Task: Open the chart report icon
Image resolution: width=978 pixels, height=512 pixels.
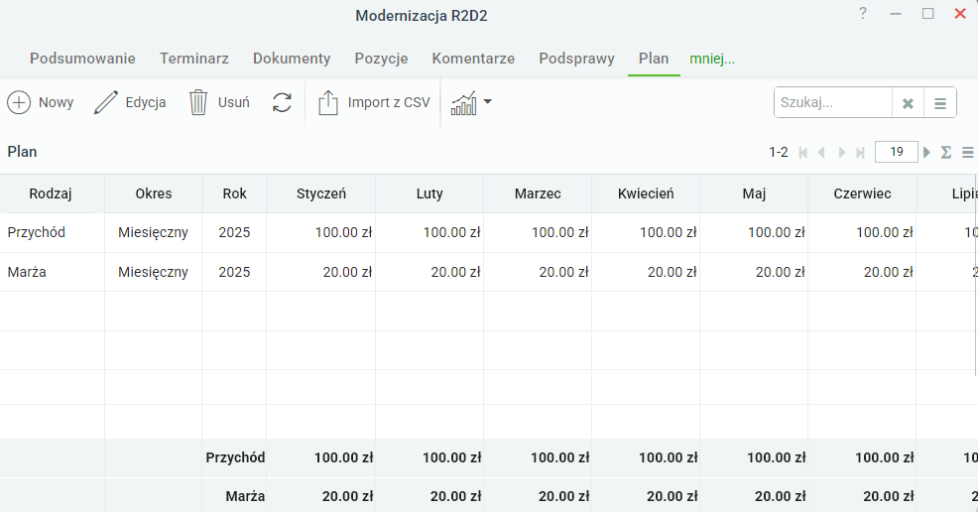Action: 463,103
